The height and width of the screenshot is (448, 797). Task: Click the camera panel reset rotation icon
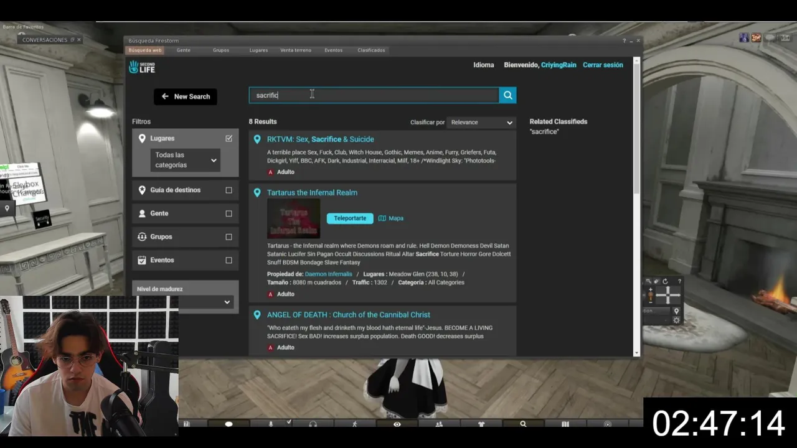coord(665,282)
